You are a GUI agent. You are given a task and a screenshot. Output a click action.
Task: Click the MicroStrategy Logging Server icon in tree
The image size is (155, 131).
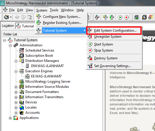[x=22, y=81]
